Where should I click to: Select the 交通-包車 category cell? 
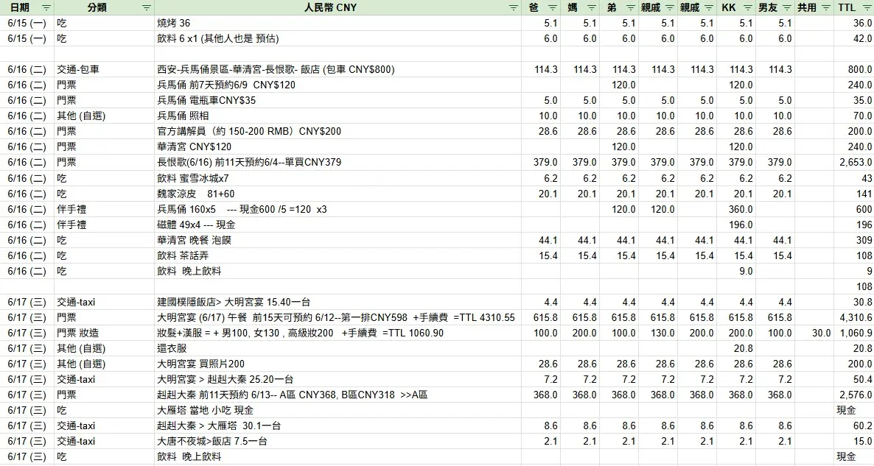[x=104, y=70]
